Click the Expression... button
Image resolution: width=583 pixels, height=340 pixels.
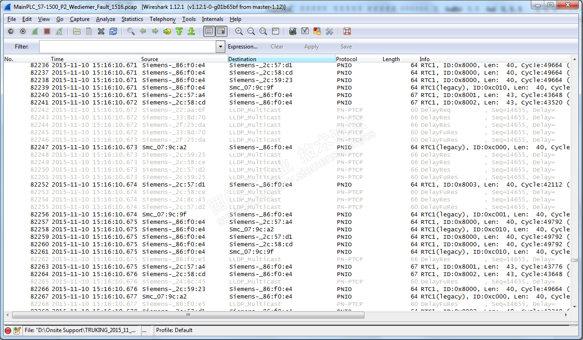(x=242, y=47)
